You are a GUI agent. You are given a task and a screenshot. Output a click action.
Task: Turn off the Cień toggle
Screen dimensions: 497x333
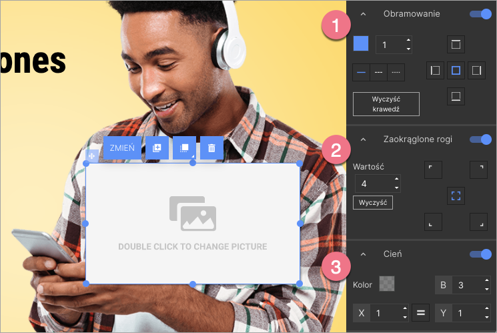480,254
